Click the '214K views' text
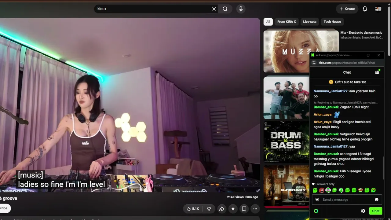 [235, 197]
